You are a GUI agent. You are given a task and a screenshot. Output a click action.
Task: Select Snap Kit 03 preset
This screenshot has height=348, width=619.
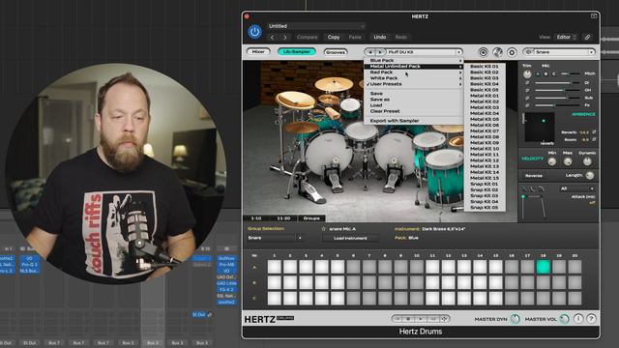coord(485,195)
